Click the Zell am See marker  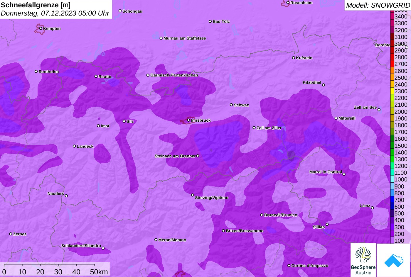[x=379, y=110]
